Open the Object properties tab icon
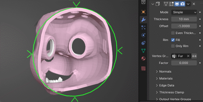The width and height of the screenshot is (203, 102). click(143, 12)
